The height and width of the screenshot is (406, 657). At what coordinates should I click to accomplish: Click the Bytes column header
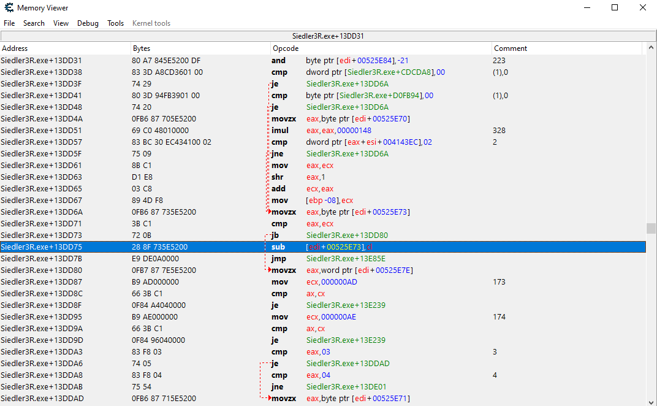200,48
